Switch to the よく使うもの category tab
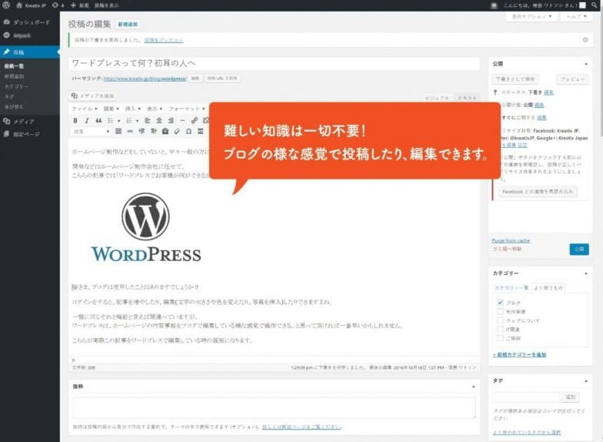 tap(548, 288)
